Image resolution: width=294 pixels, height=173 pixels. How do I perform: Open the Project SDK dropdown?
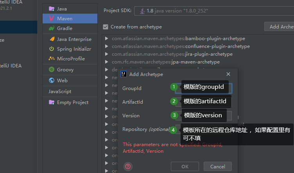[214, 11]
